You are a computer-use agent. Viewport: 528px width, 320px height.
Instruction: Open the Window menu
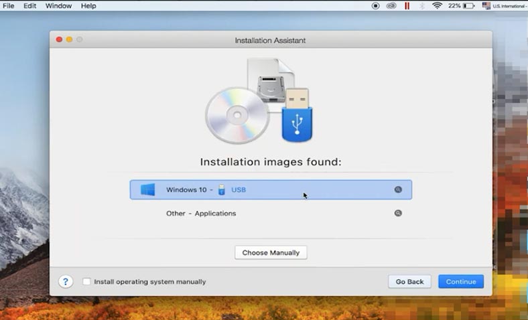[x=58, y=6]
